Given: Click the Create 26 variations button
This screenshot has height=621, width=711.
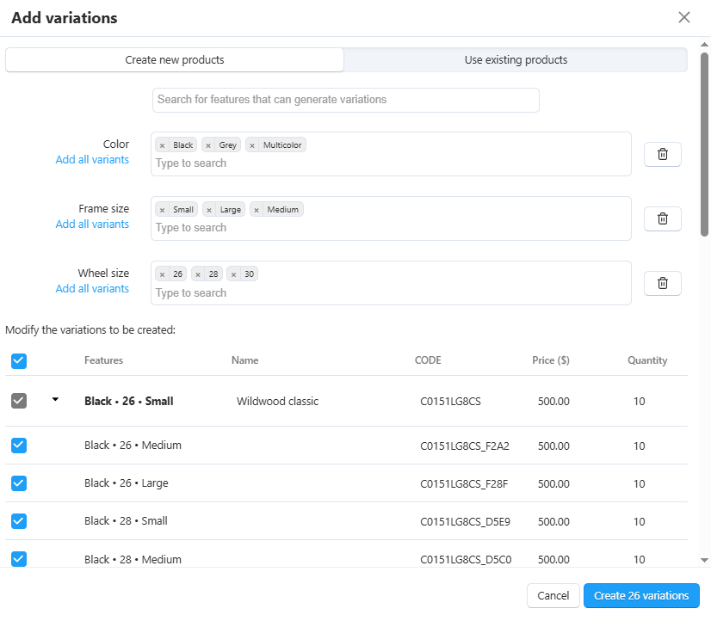Looking at the screenshot, I should (641, 596).
